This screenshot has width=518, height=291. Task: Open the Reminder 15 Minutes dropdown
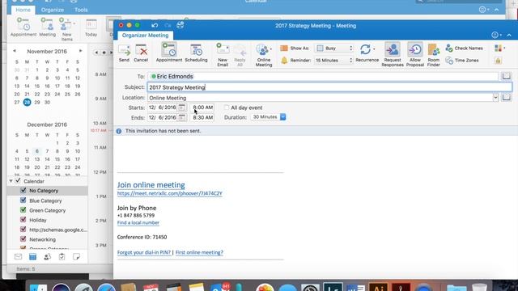click(x=333, y=61)
